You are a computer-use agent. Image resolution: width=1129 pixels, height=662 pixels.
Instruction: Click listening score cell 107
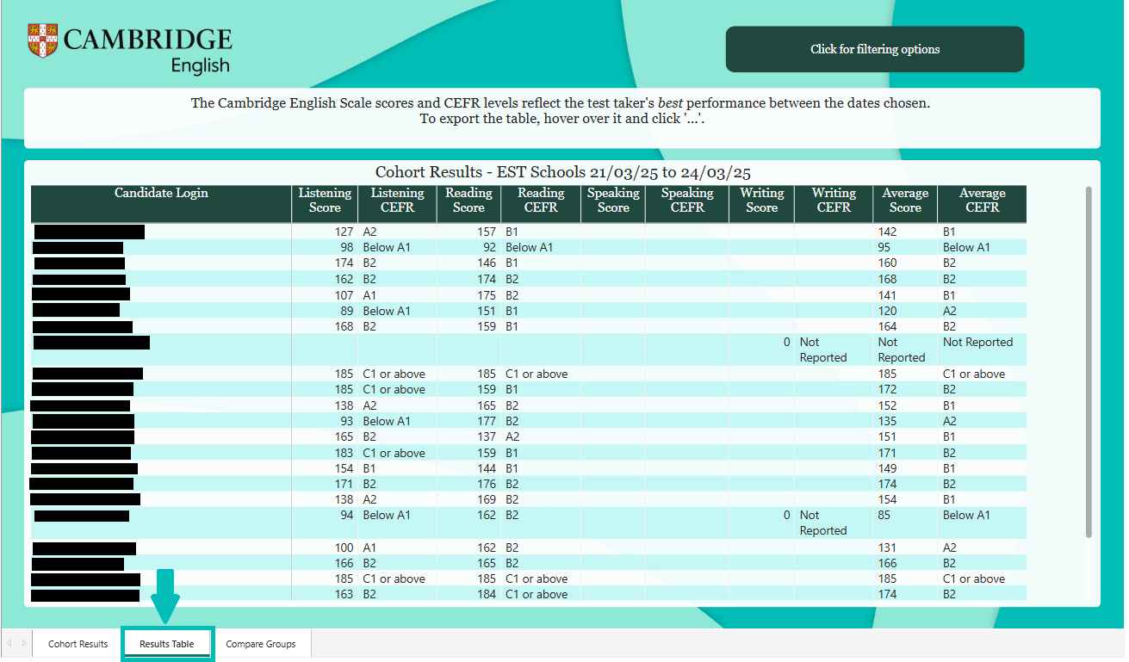(x=344, y=294)
